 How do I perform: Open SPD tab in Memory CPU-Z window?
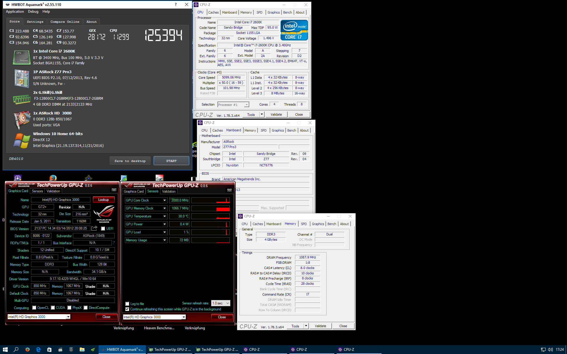(304, 224)
